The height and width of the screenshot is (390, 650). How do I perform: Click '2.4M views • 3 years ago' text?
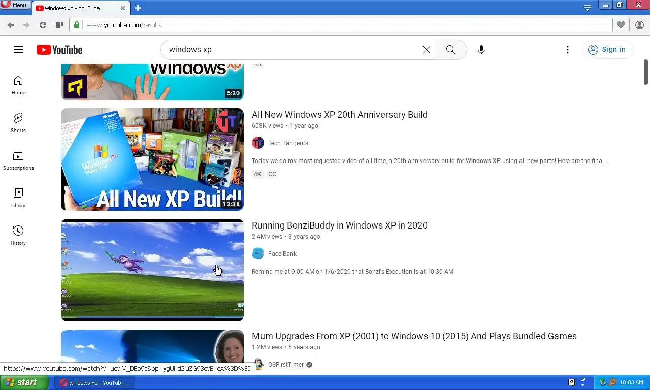(x=286, y=237)
